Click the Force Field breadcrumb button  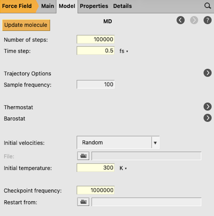[x=17, y=6]
